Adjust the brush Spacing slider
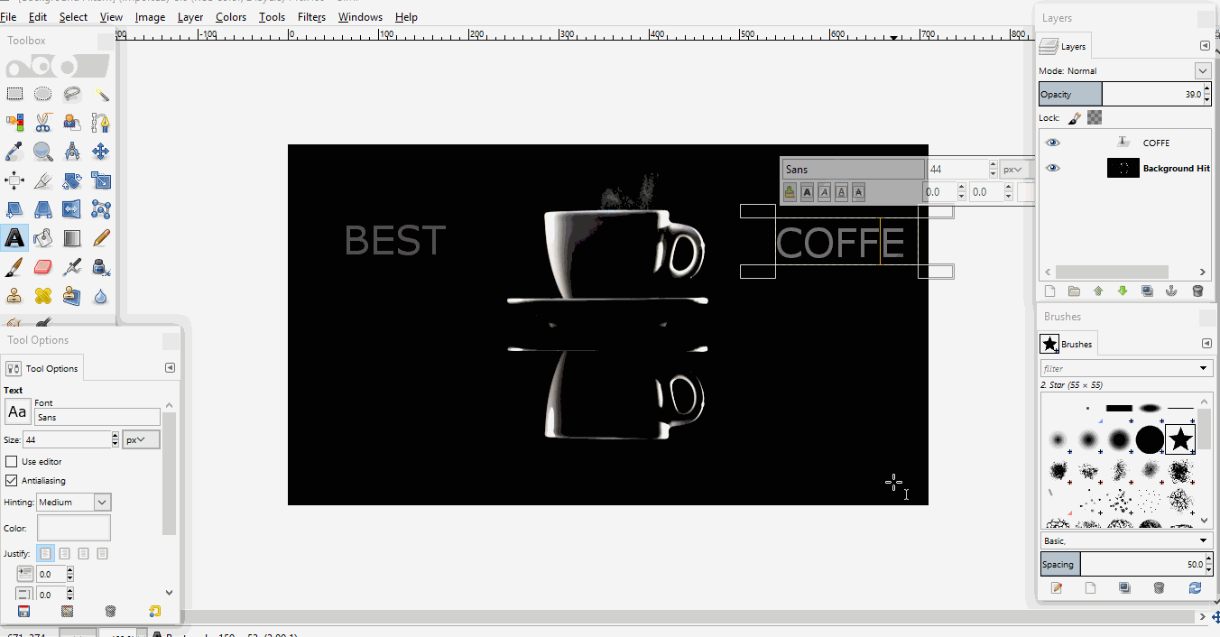The height and width of the screenshot is (637, 1220). tap(1123, 564)
